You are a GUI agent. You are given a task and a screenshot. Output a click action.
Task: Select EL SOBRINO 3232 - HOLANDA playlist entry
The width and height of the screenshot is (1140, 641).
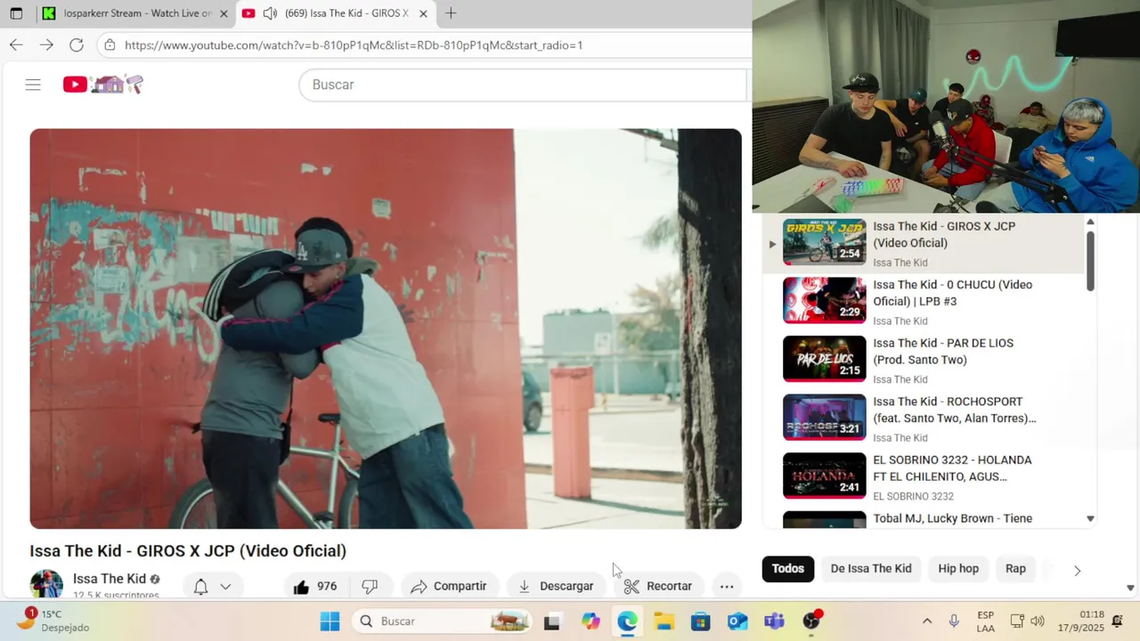point(924,477)
